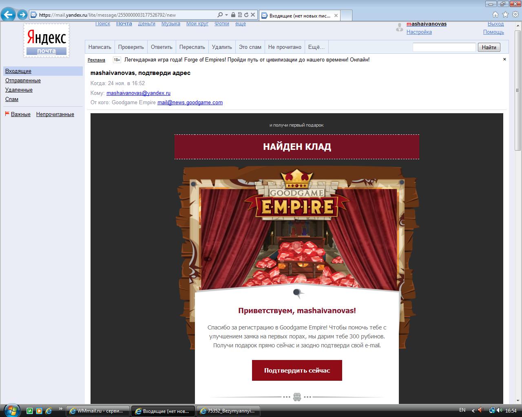Mark message with 'Это спам'

250,47
